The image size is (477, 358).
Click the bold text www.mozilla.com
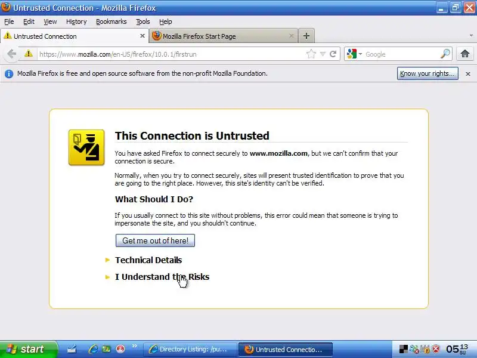click(x=278, y=153)
